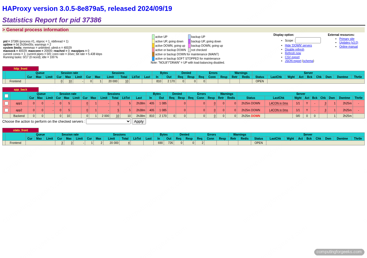Click the computingforgeeks.com badge

[339, 252]
